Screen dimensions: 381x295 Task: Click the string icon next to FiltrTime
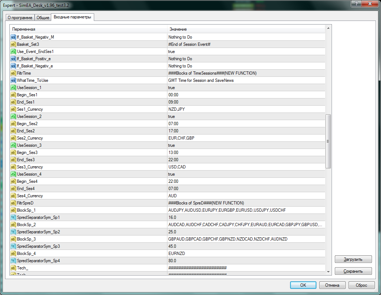pos(13,73)
